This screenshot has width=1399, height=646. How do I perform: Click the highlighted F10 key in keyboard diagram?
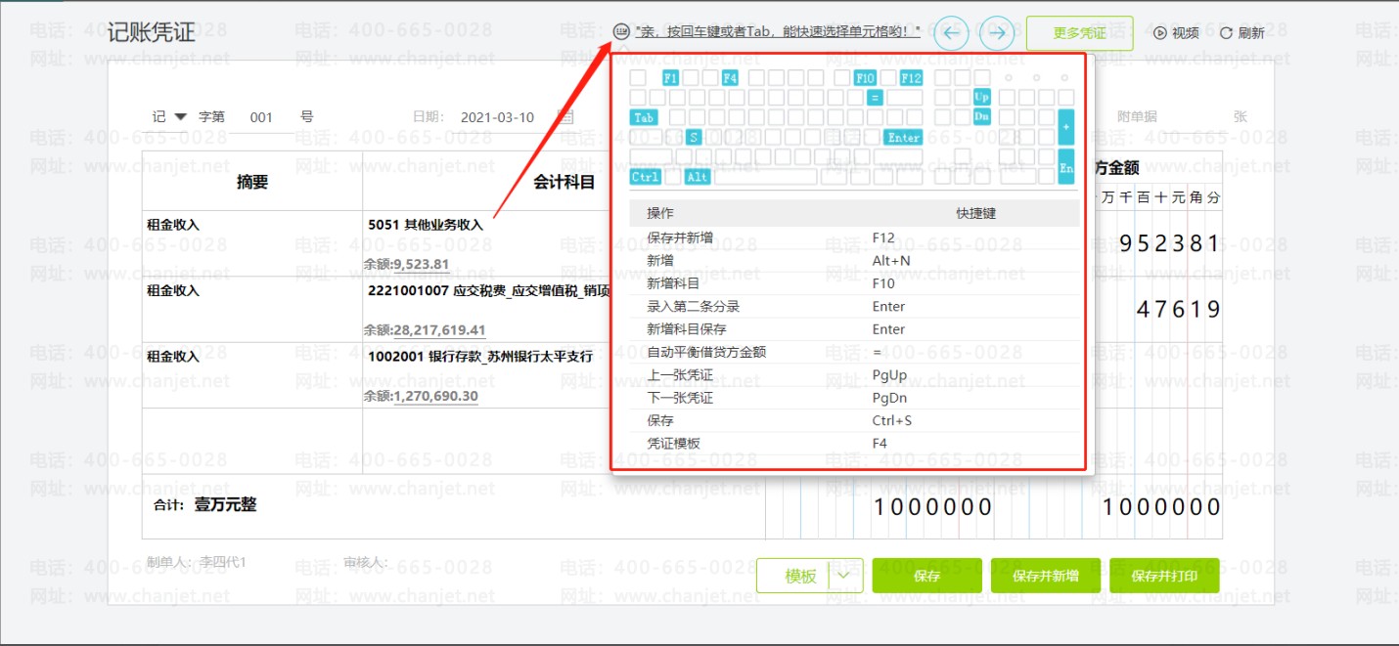point(865,77)
